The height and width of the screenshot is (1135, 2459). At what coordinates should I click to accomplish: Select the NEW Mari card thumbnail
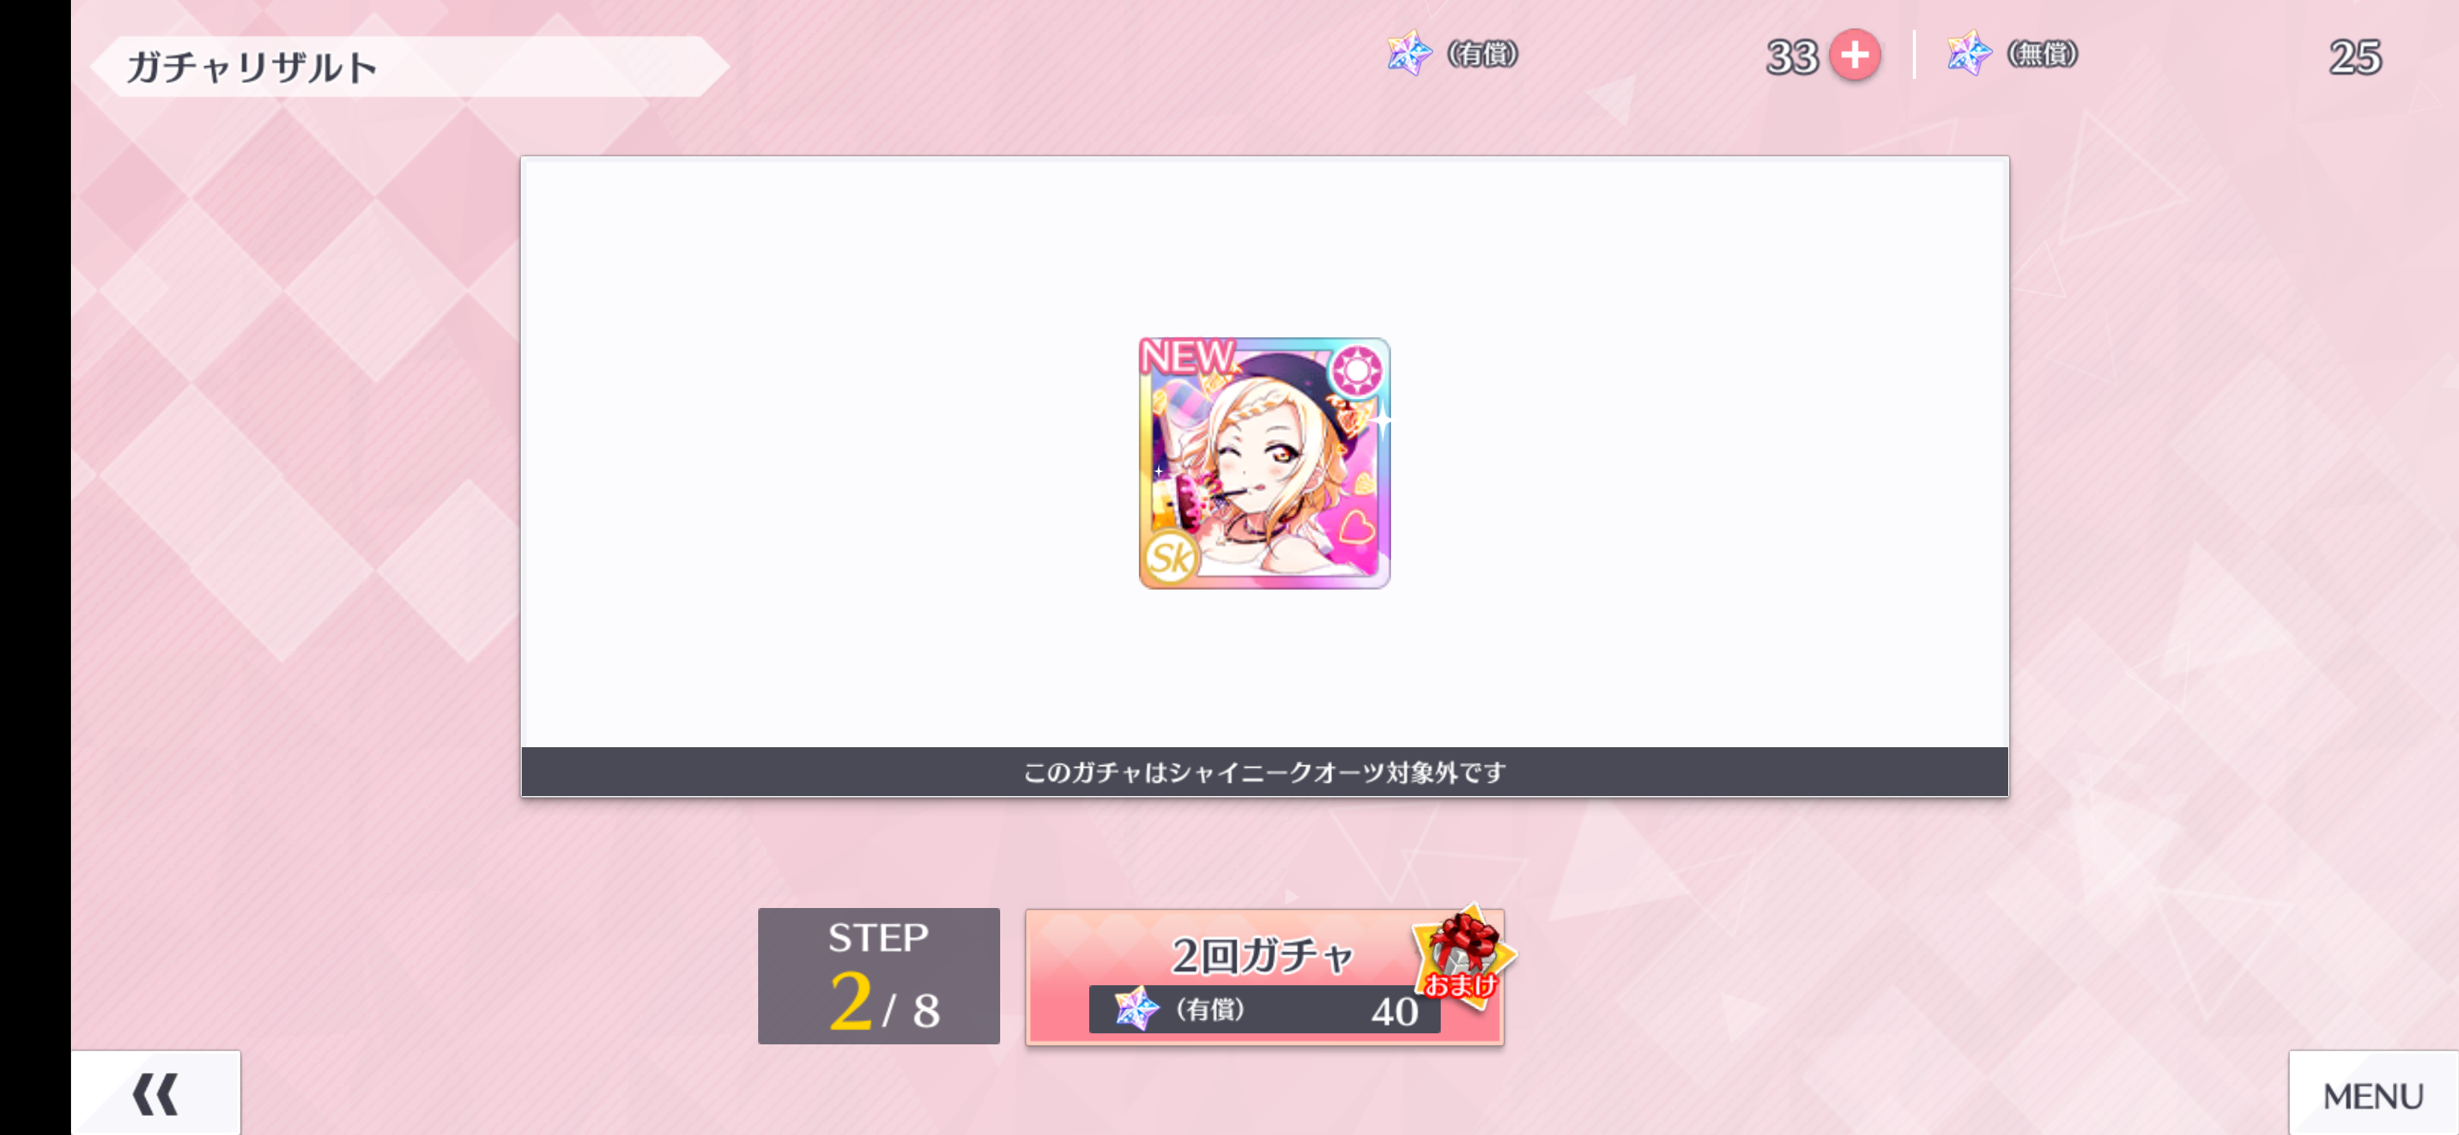pos(1264,463)
